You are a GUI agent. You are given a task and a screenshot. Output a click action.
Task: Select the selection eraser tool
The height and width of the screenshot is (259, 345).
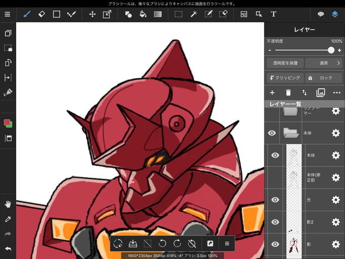tap(223, 14)
